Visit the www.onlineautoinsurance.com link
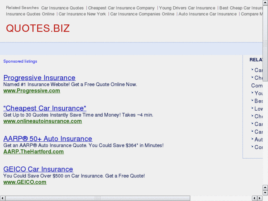The height and width of the screenshot is (201, 268). (x=42, y=121)
